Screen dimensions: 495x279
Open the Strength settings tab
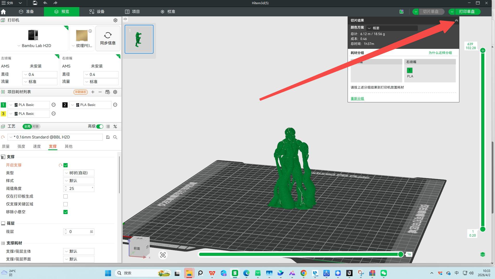point(21,147)
